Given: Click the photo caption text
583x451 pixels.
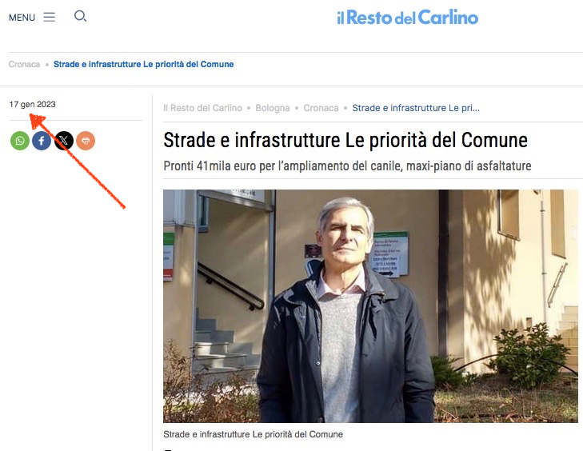Looking at the screenshot, I should point(254,434).
